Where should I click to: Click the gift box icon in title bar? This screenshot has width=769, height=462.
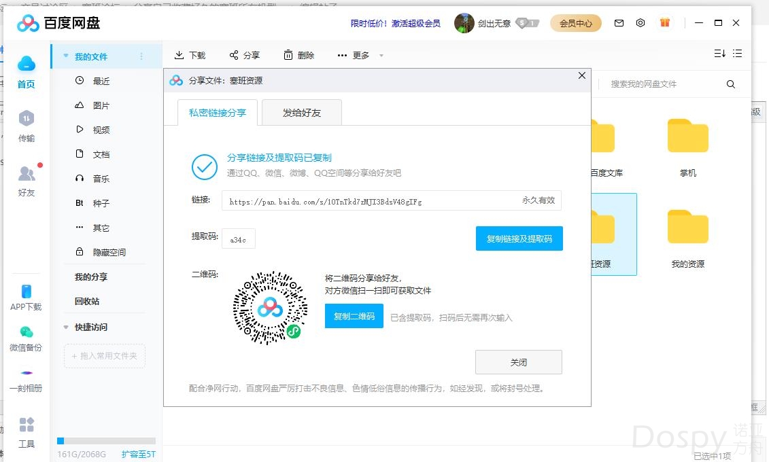(x=664, y=22)
